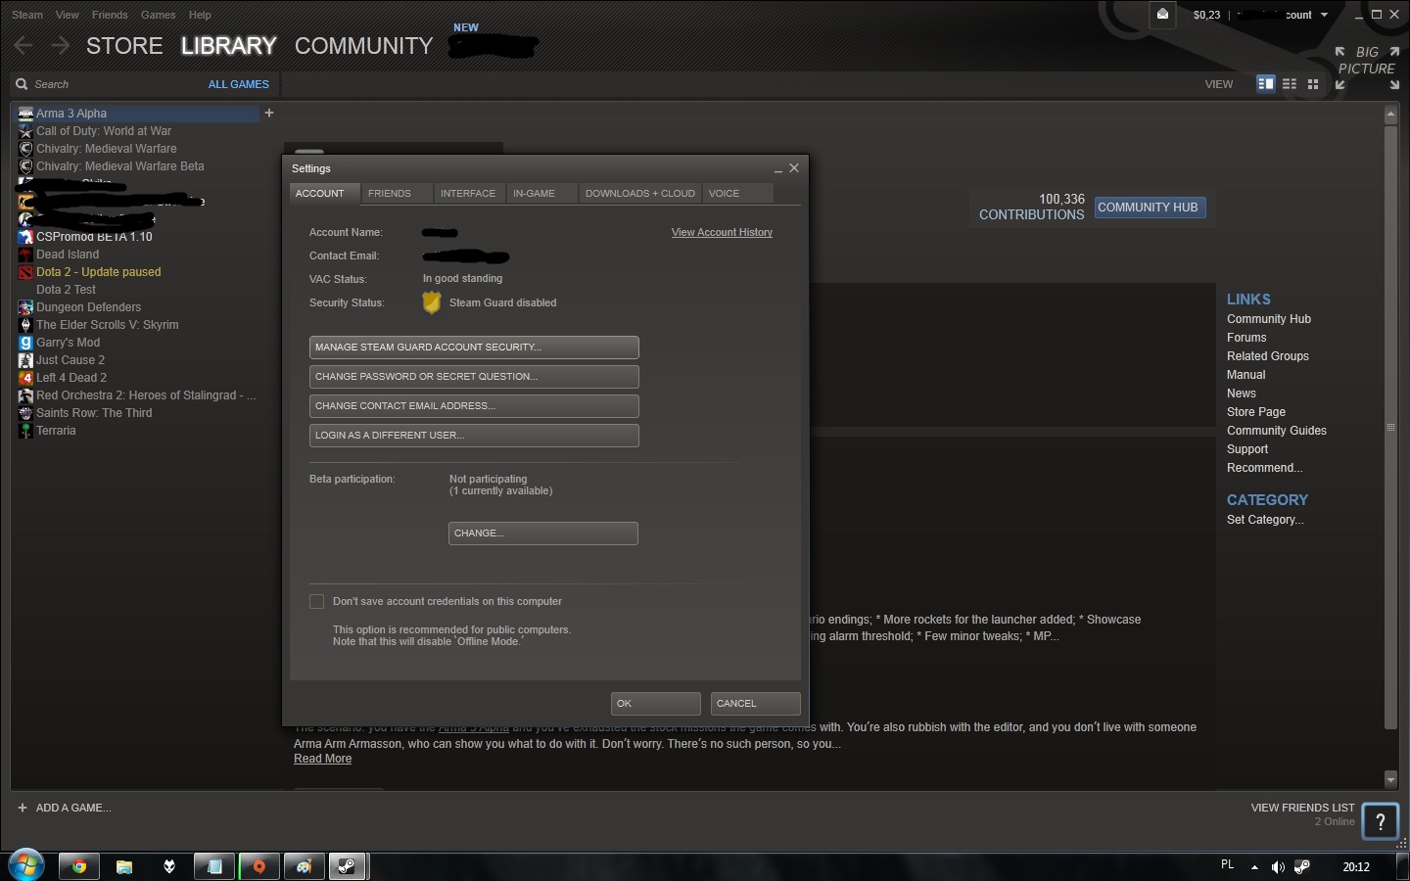Go to the COMMUNITY section

363,46
